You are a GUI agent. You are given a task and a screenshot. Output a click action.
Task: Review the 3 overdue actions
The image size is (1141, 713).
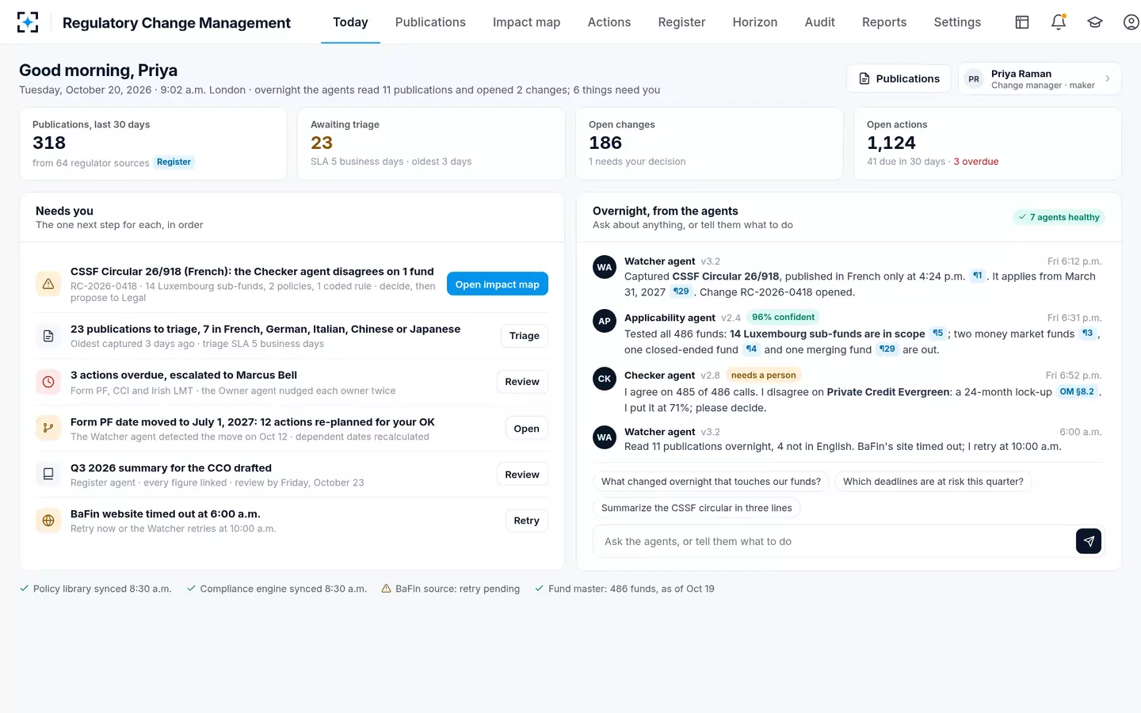(x=522, y=382)
